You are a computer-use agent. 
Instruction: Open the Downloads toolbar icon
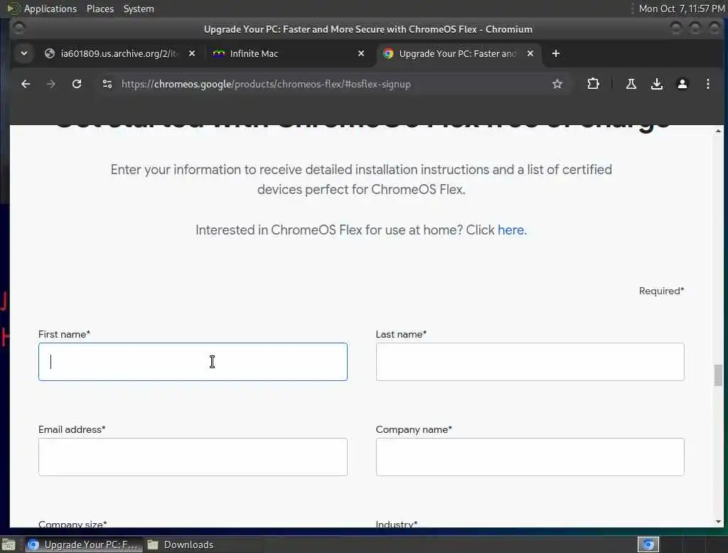656,84
